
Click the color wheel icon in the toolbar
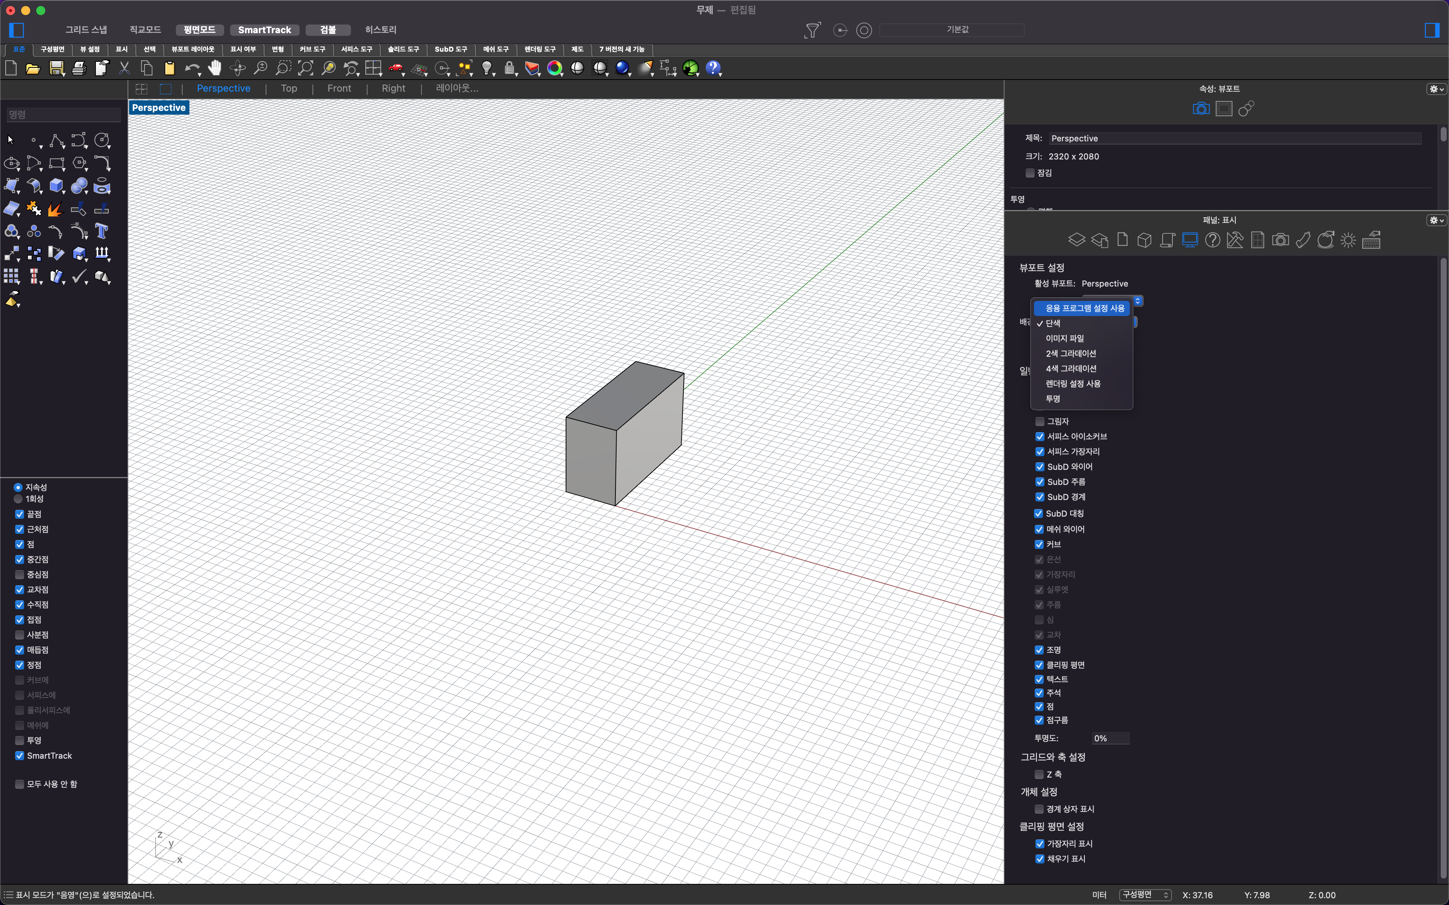pyautogui.click(x=555, y=68)
